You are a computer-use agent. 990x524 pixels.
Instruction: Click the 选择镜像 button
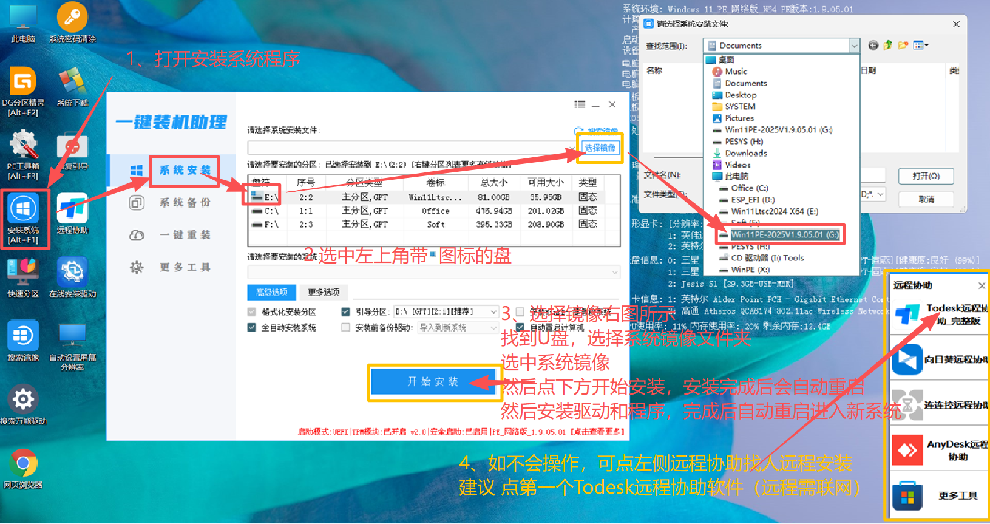click(x=599, y=148)
